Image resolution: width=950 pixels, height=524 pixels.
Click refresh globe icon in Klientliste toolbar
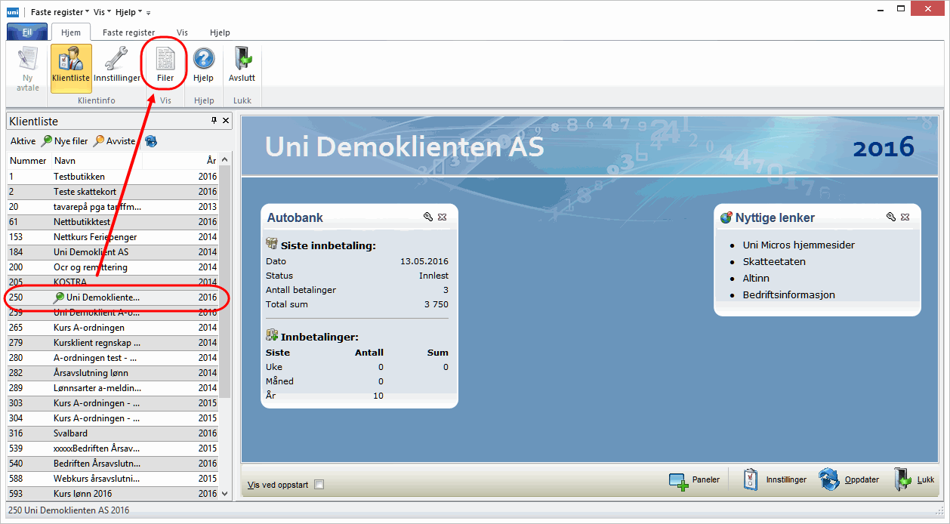pos(151,141)
